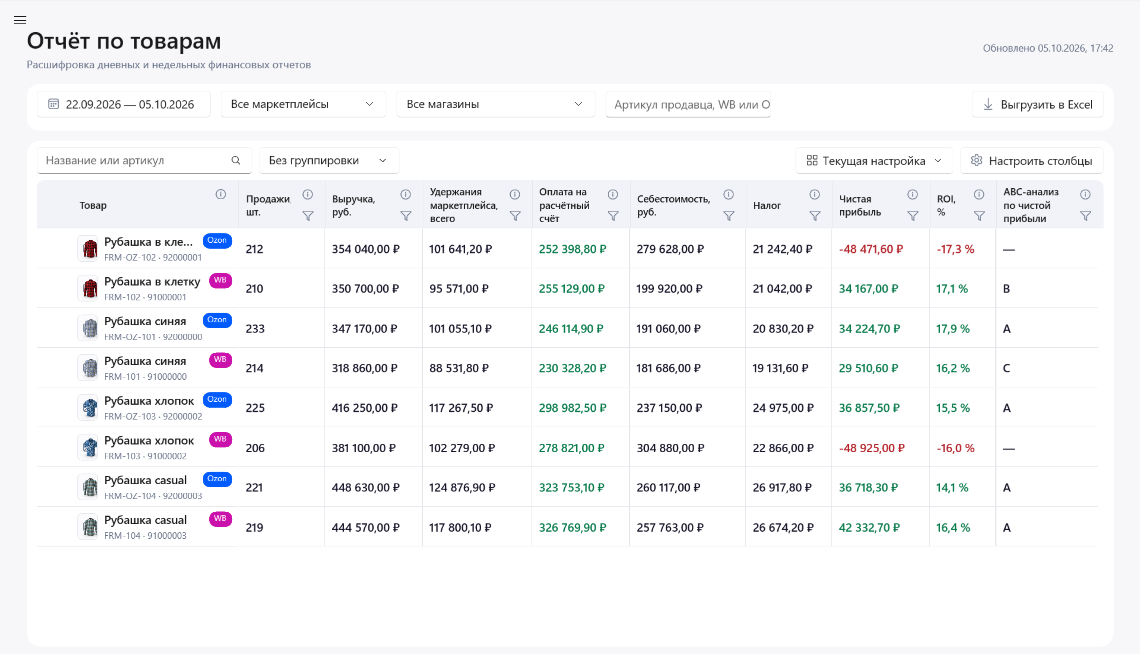Open the Все маркетплейсы dropdown
Screen dimensions: 1140x654
(x=303, y=104)
